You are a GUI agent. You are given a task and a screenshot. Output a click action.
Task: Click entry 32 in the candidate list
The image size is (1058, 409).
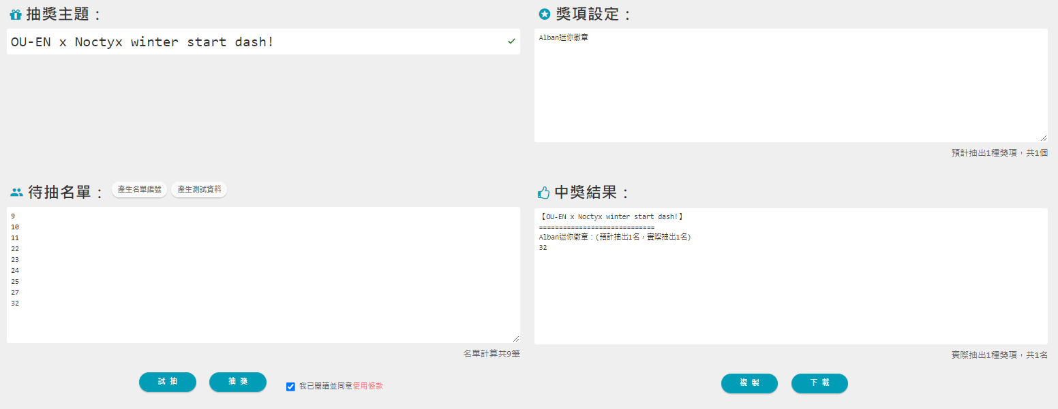[15, 304]
